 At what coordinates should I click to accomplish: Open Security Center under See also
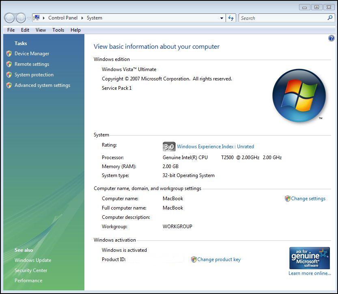pos(31,270)
